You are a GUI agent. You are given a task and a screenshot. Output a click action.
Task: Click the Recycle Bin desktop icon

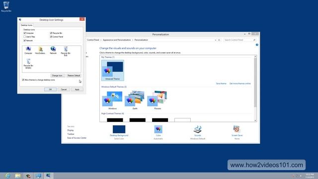point(6,6)
